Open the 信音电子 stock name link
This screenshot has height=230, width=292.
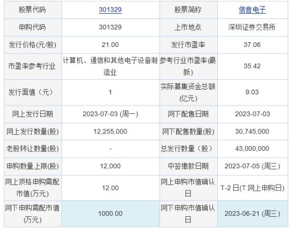(252, 9)
